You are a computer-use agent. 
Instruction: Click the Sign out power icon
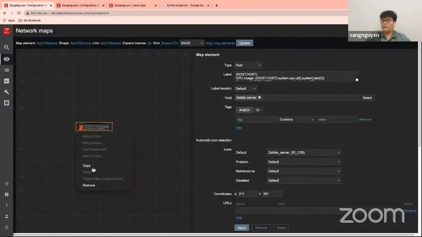point(7,227)
